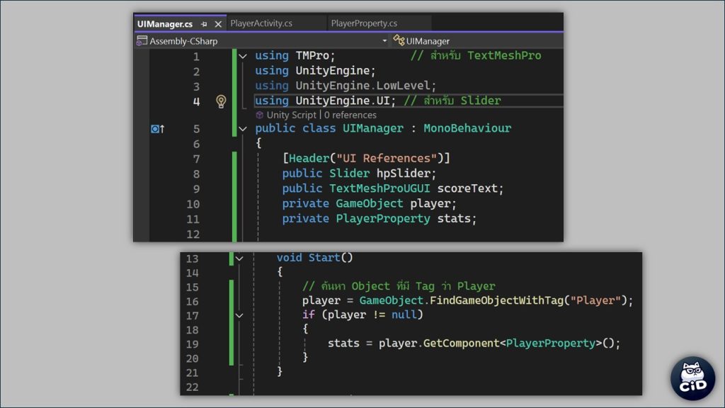Collapse the using directives block at line 1
Image resolution: width=725 pixels, height=408 pixels.
243,56
